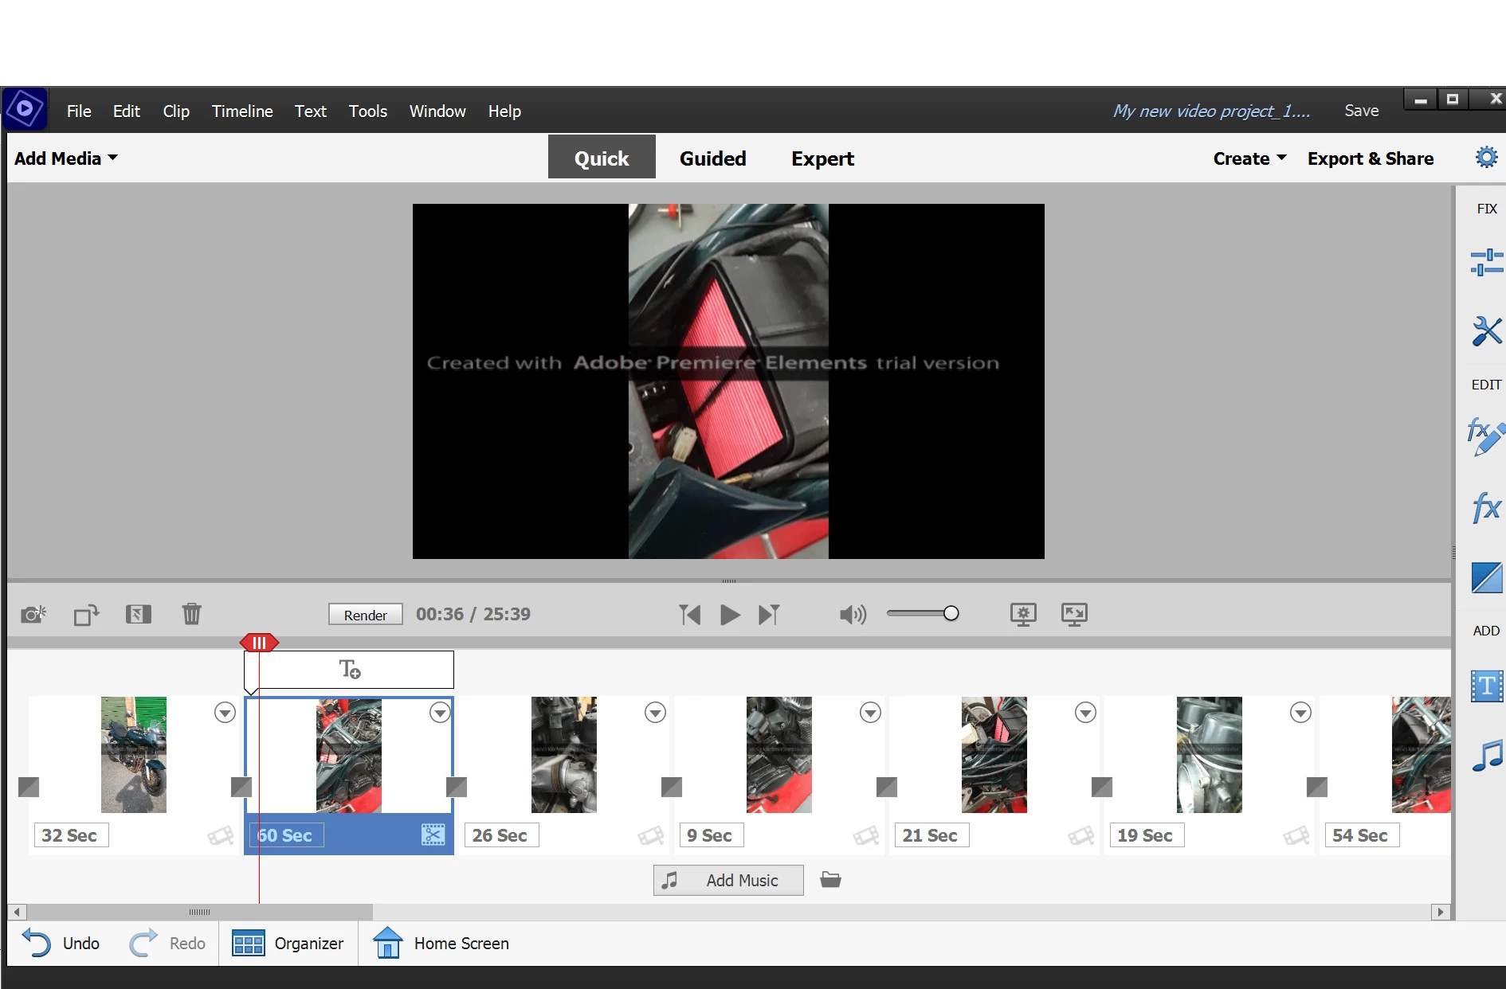This screenshot has height=989, width=1506.
Task: Click the Undo button
Action: pyautogui.click(x=61, y=943)
